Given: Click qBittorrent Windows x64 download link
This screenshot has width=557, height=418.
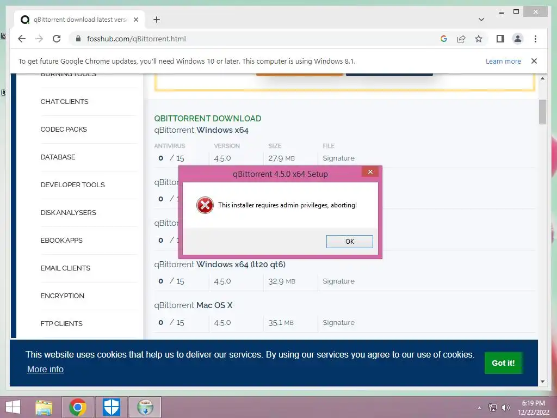Looking at the screenshot, I should 201,130.
